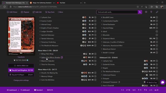This screenshot has height=93, width=166.
Task: Open options circle for Ledger Shredder row
Action: pyautogui.click(x=95, y=32)
